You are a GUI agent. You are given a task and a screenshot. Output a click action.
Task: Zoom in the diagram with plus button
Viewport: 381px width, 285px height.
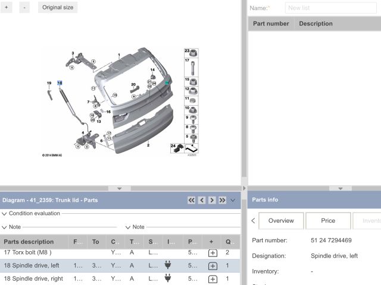coord(8,8)
